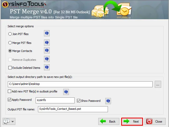Open info icon beside Show Password
This screenshot has width=169, height=127.
[x=108, y=101]
